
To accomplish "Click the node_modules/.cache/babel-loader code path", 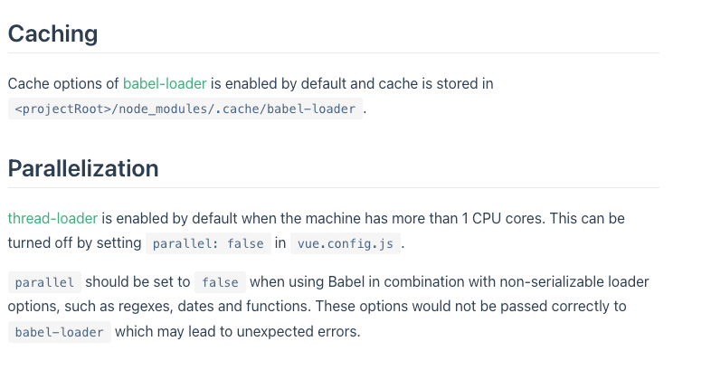I will point(185,109).
